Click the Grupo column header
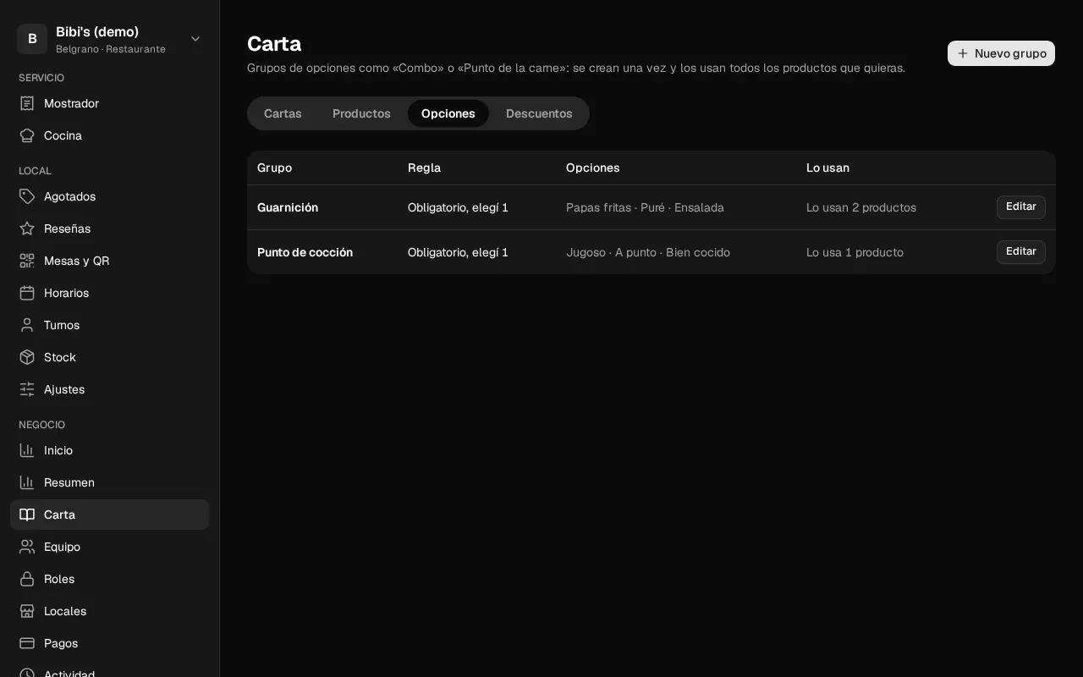The height and width of the screenshot is (677, 1083). click(x=274, y=168)
